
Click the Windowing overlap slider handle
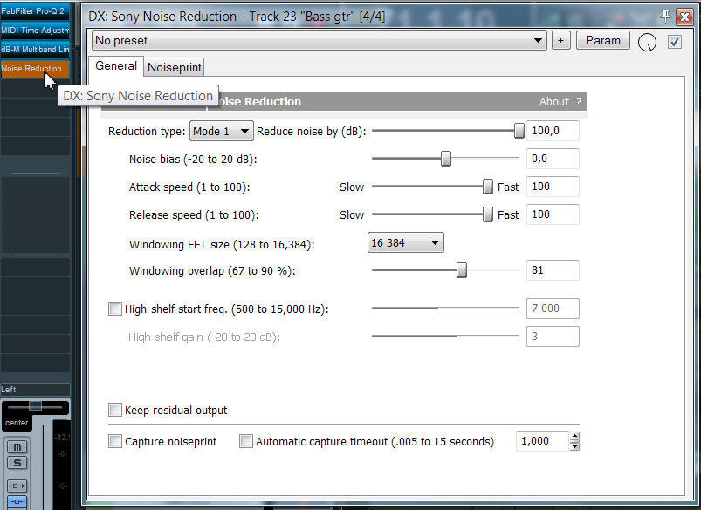462,270
